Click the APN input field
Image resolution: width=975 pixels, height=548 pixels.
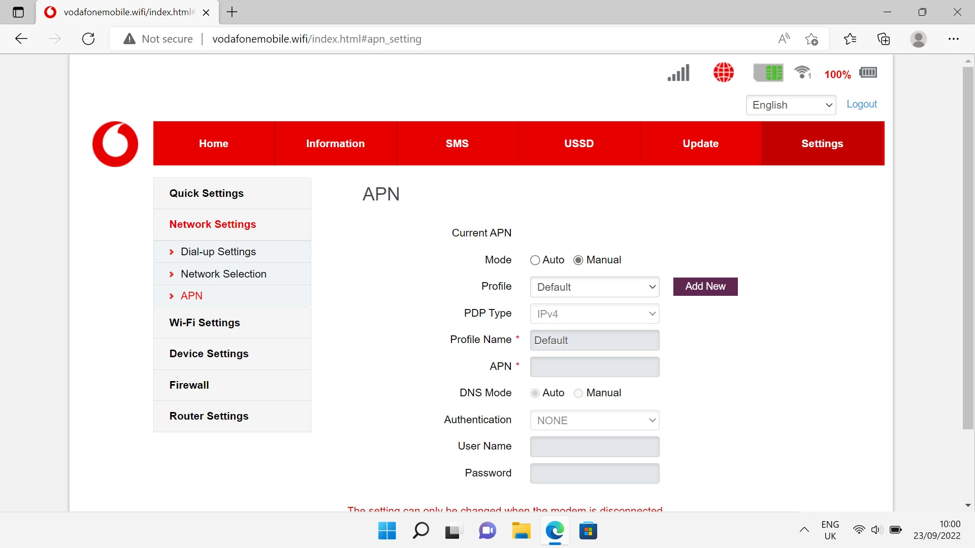pos(594,366)
